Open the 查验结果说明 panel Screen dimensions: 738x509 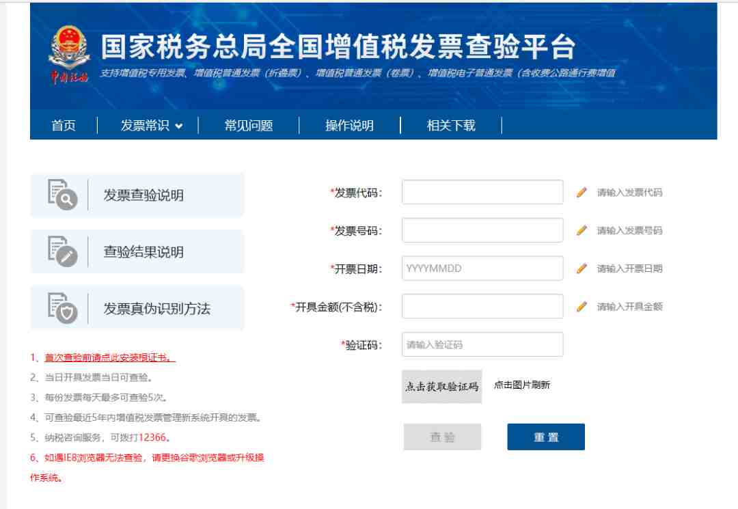137,251
